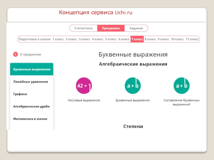Select the highlighted 7 класс tab
The height and width of the screenshot is (160, 214).
point(137,39)
